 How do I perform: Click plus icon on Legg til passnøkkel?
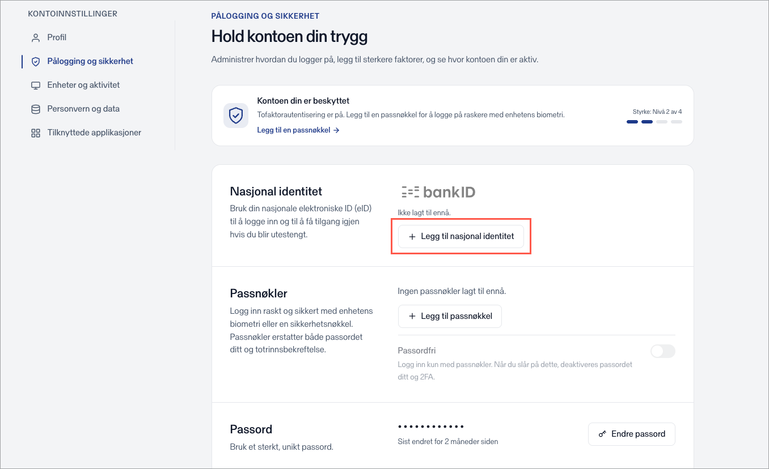click(x=412, y=316)
